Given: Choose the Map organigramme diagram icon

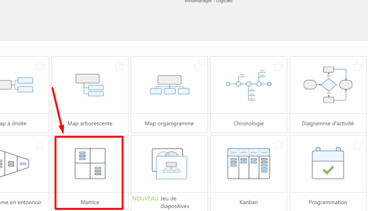Looking at the screenshot, I should coord(169,84).
